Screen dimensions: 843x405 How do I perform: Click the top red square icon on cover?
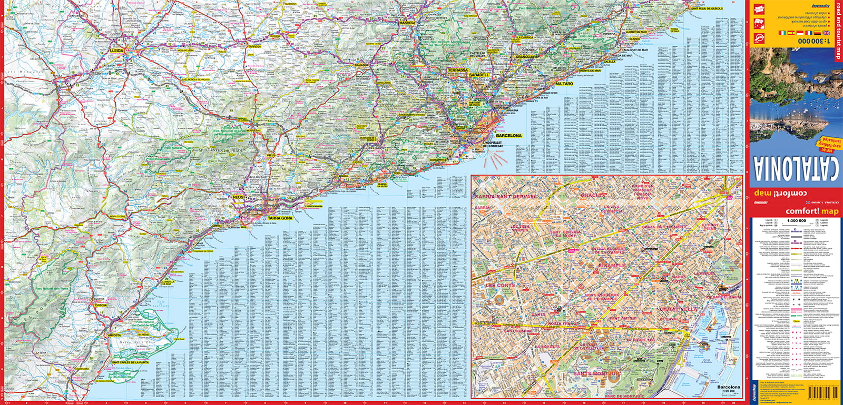[759, 10]
